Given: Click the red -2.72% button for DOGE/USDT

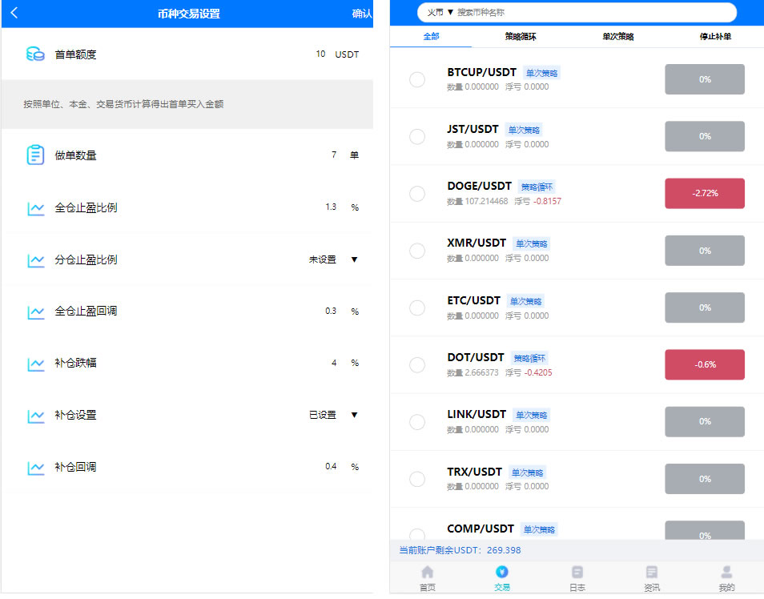Looking at the screenshot, I should tap(705, 193).
